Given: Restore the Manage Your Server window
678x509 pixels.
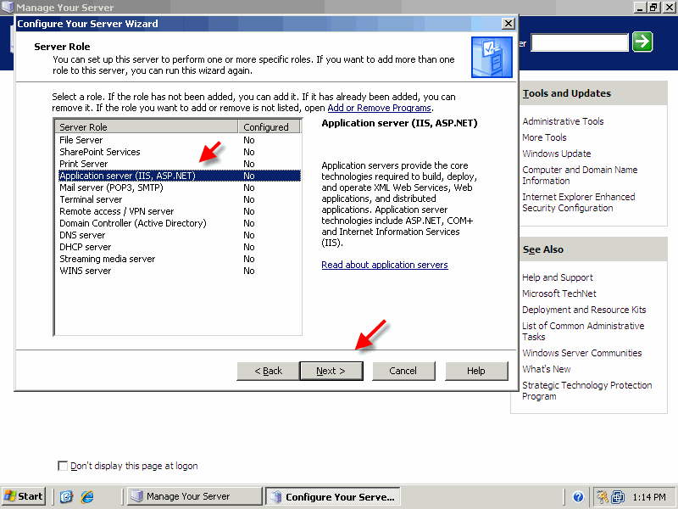Looking at the screenshot, I should 653,7.
